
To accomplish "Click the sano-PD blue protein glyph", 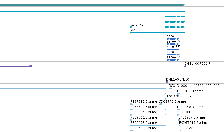I will pos(173,60).
